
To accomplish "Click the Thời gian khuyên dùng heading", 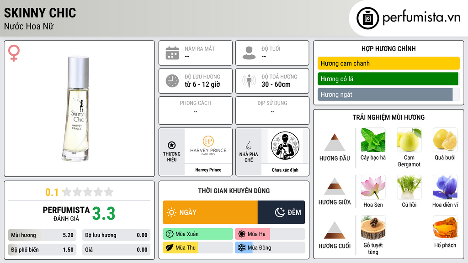I will (x=234, y=190).
